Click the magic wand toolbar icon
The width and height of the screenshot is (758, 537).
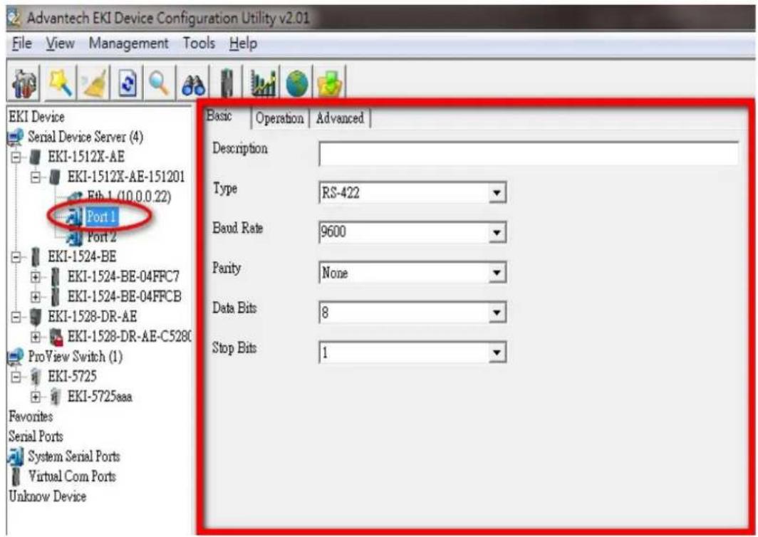click(61, 83)
